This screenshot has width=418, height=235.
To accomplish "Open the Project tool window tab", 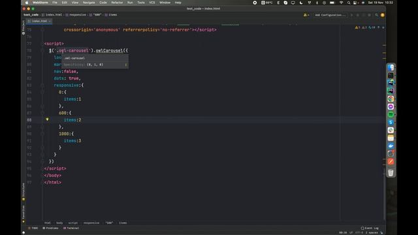I will click(24, 27).
